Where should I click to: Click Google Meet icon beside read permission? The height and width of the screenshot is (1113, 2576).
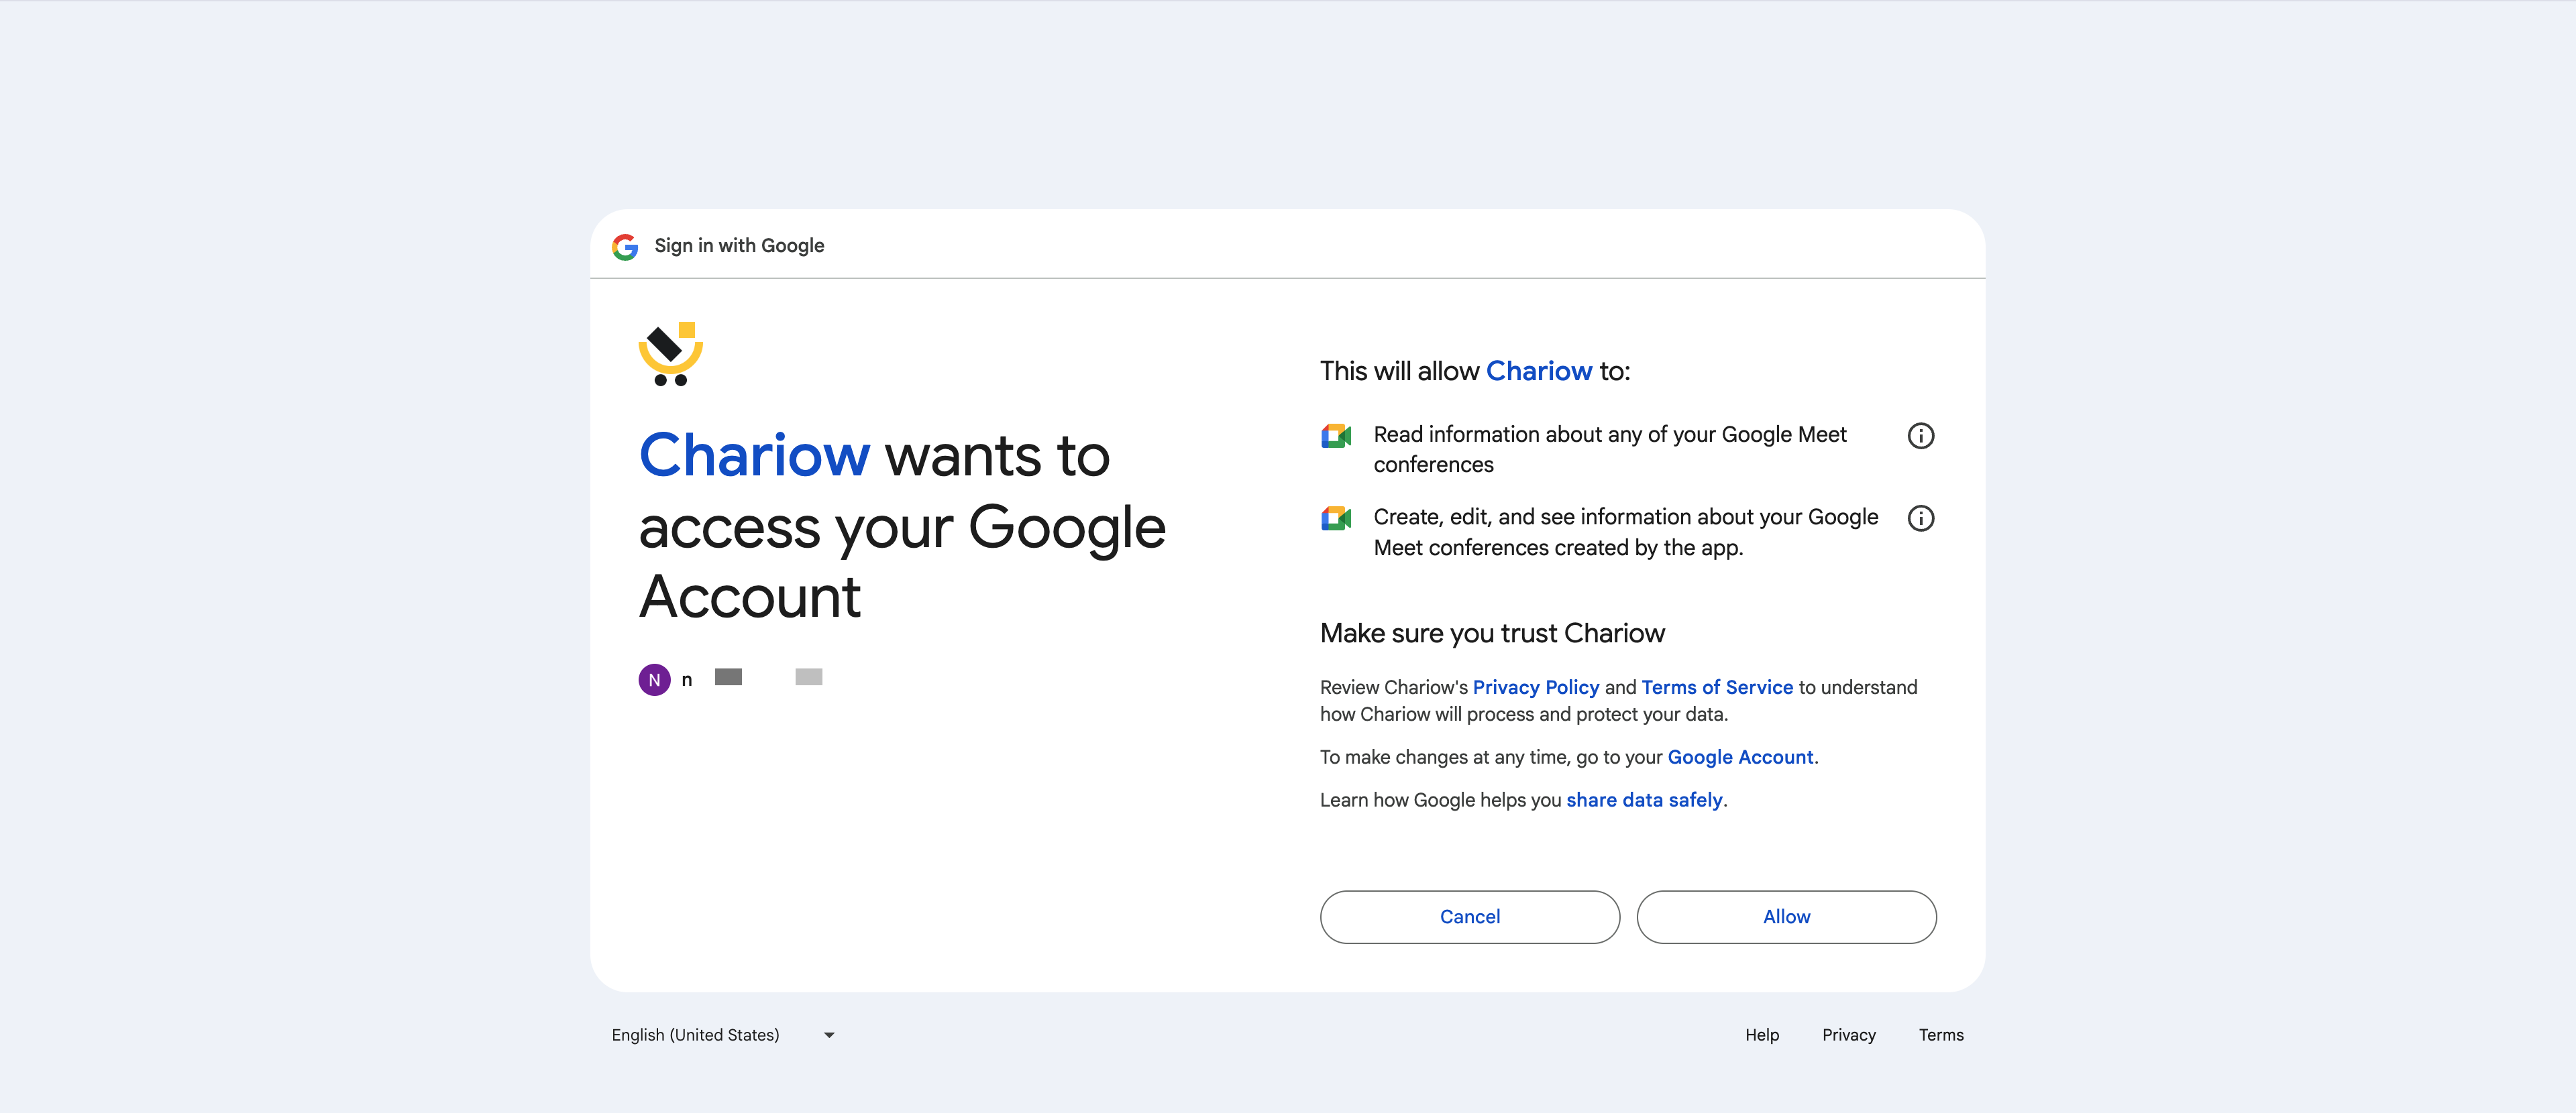[1336, 436]
